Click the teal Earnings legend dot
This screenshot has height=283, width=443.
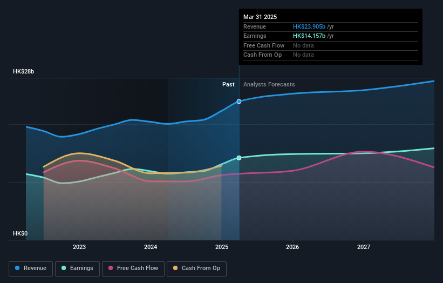click(x=64, y=268)
